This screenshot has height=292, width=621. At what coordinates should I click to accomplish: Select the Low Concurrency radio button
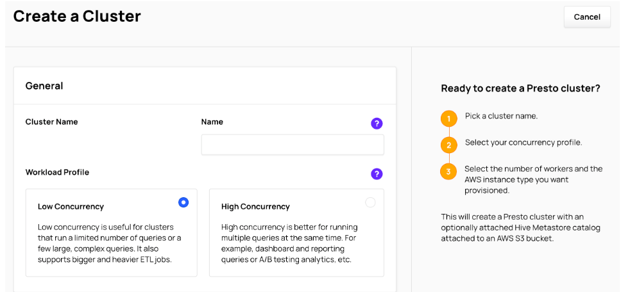pos(183,202)
